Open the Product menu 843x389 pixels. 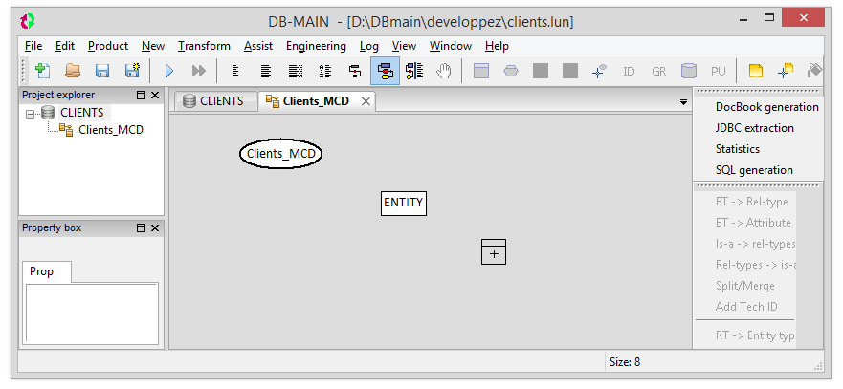click(108, 46)
